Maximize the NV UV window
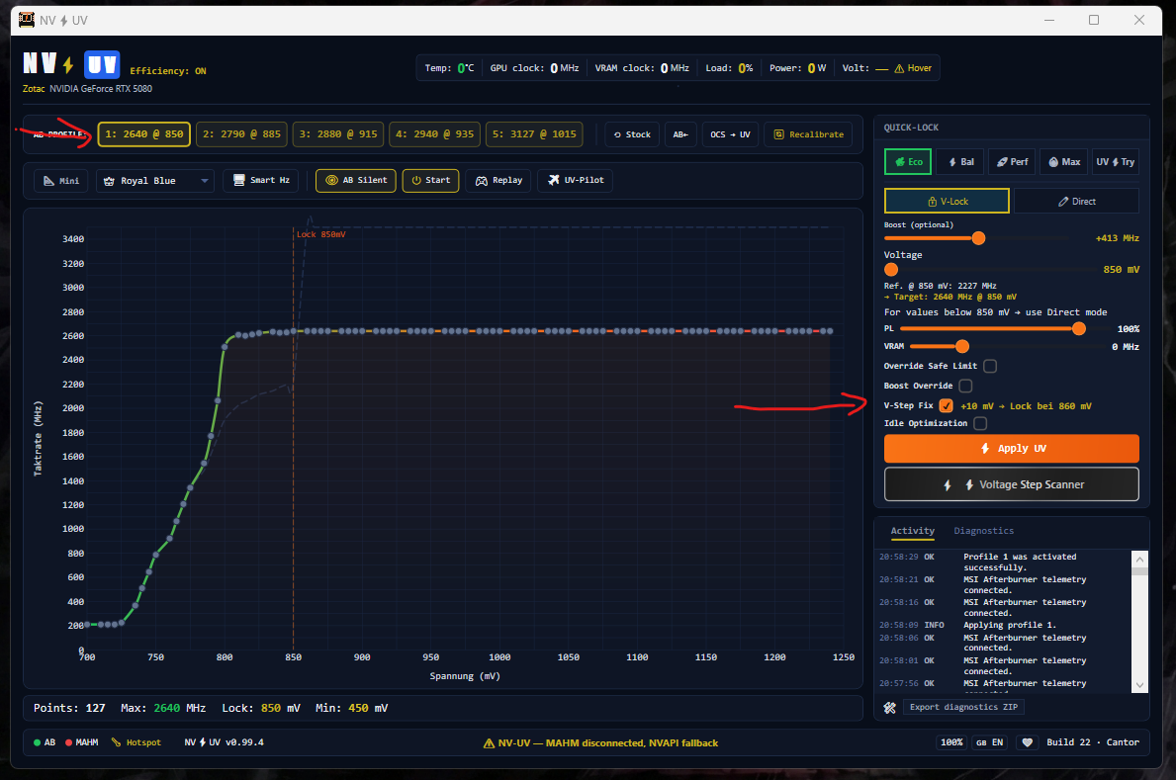 (x=1094, y=20)
